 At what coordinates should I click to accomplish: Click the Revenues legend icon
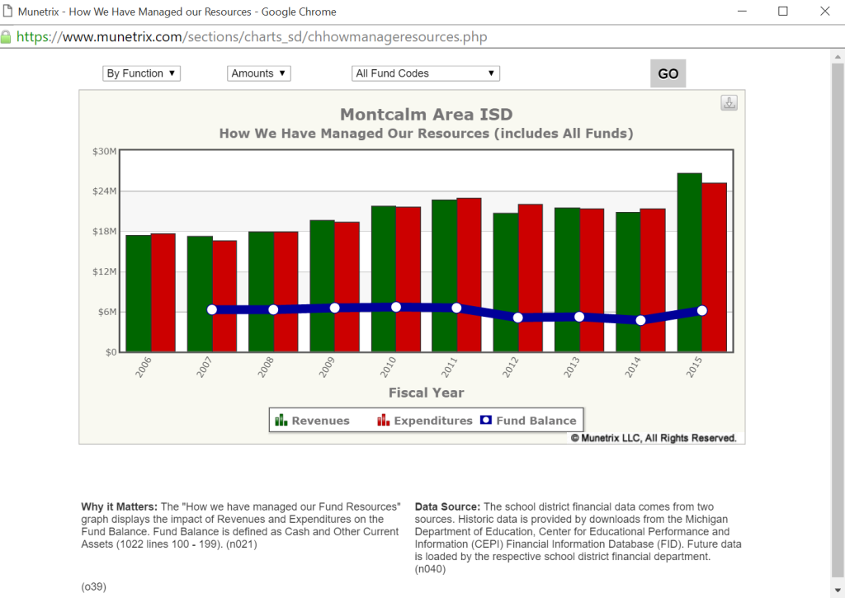click(281, 420)
